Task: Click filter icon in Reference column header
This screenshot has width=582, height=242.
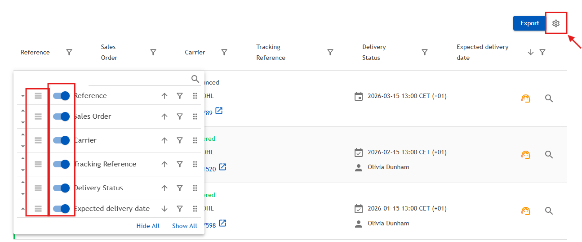Action: (69, 52)
